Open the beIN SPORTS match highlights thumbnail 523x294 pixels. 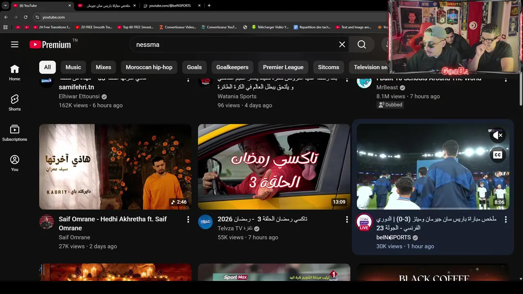click(433, 167)
